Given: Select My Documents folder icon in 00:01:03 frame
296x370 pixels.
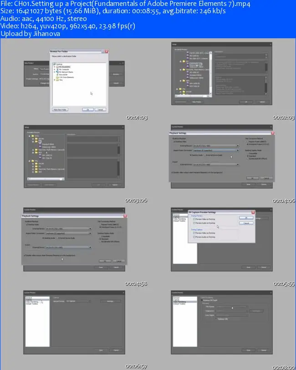Looking at the screenshot, I should pos(57,67).
